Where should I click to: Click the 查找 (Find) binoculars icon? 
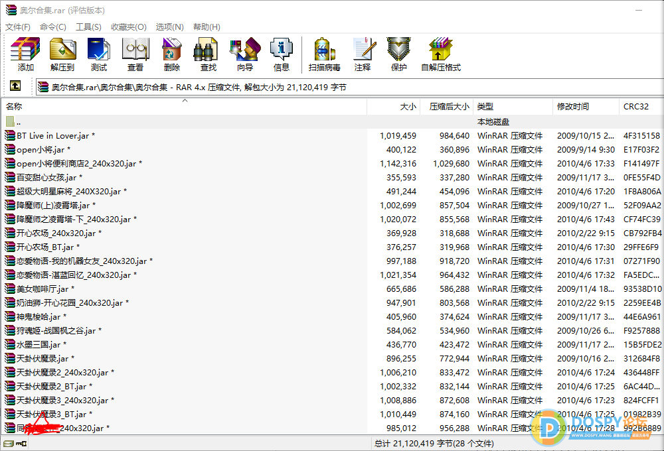207,49
